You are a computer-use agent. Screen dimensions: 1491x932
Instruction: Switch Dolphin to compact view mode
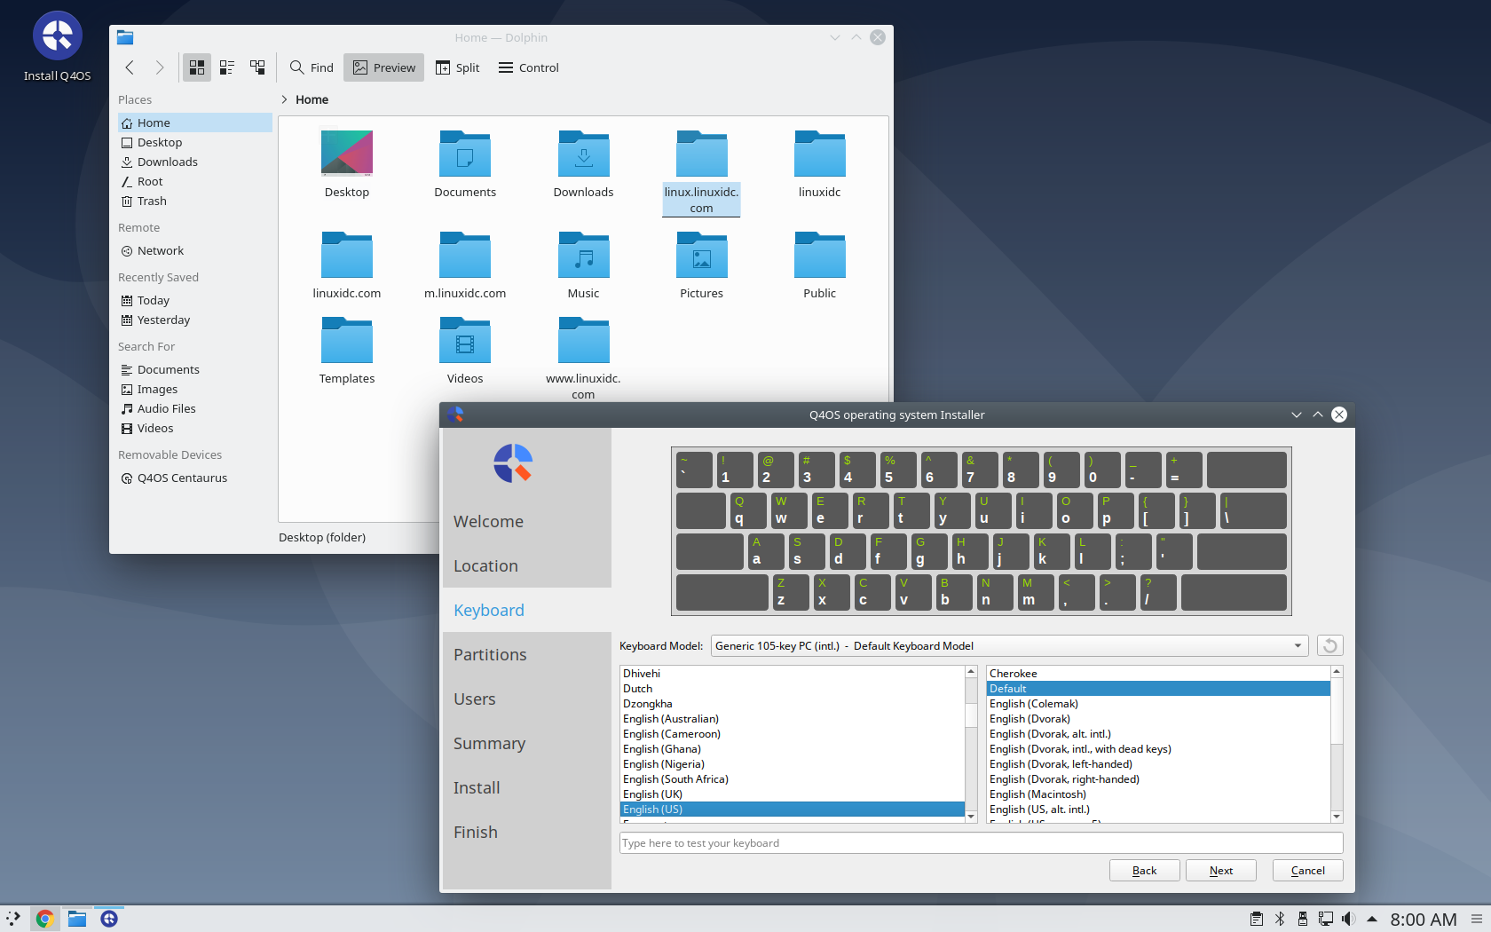coord(227,67)
